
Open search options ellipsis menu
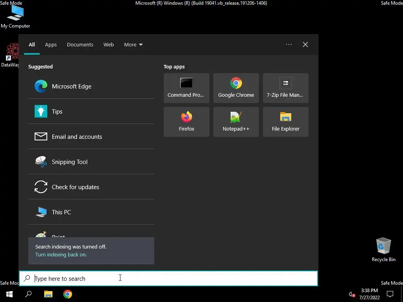pyautogui.click(x=288, y=44)
